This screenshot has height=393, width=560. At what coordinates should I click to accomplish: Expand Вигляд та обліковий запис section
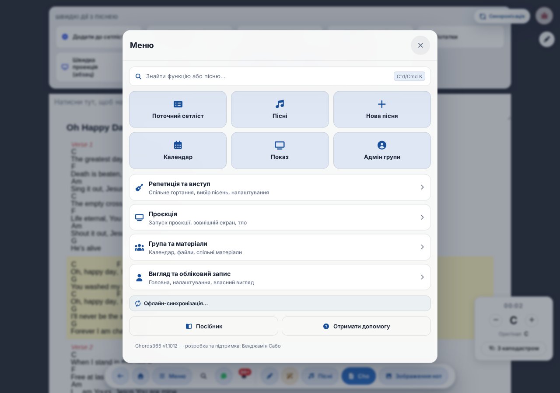click(x=280, y=277)
